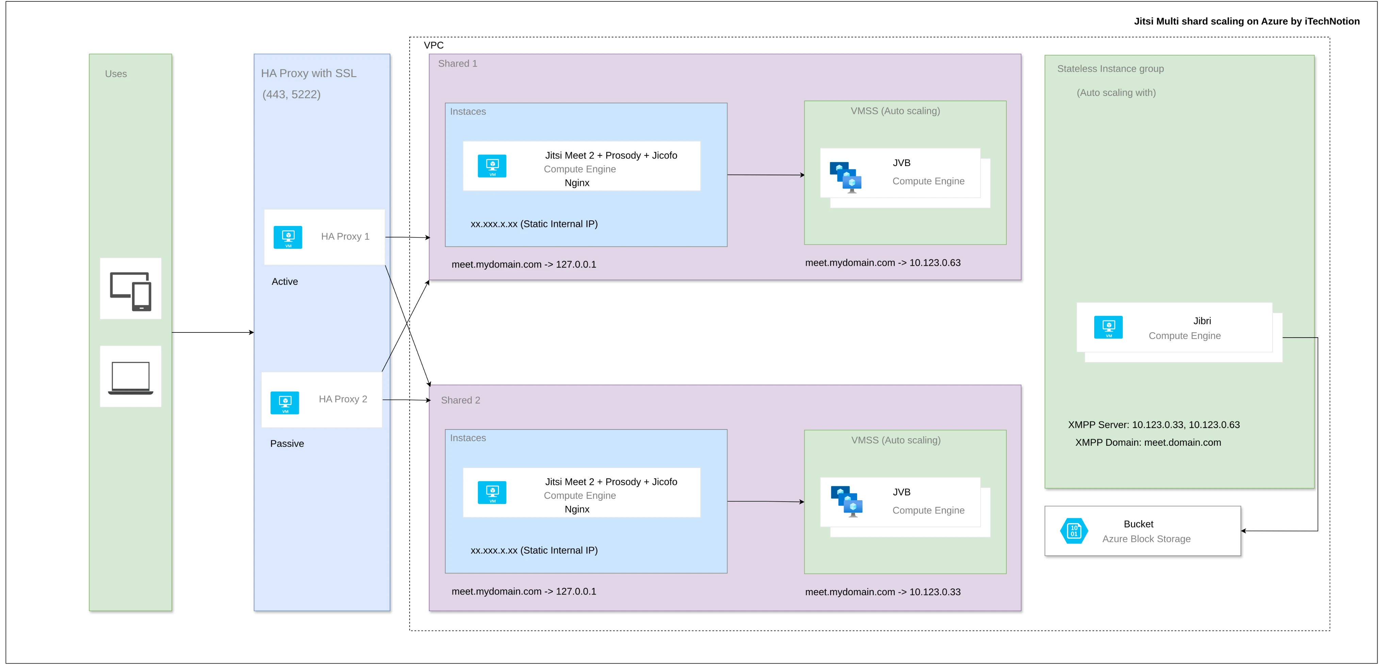Click the Jitsi Meet VM icon in Shared 1
Image resolution: width=1379 pixels, height=669 pixels.
click(x=492, y=166)
